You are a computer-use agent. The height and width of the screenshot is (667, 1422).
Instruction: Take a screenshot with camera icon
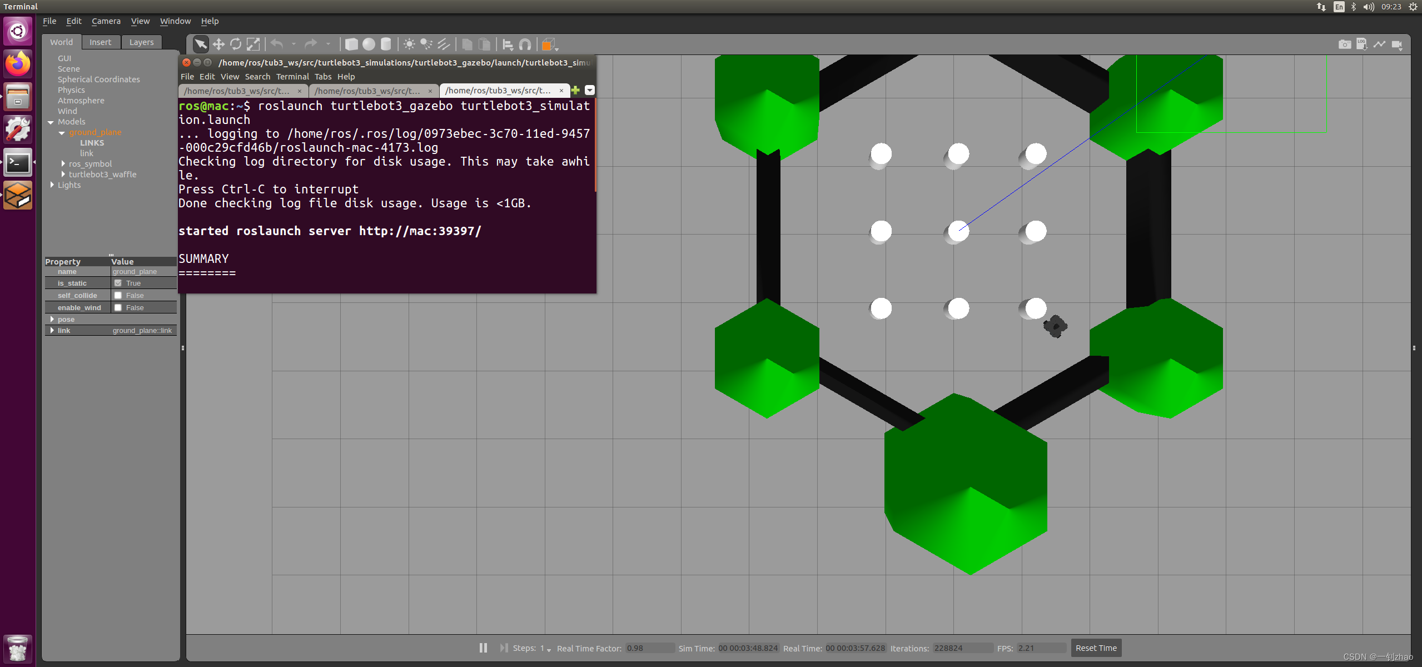1344,44
